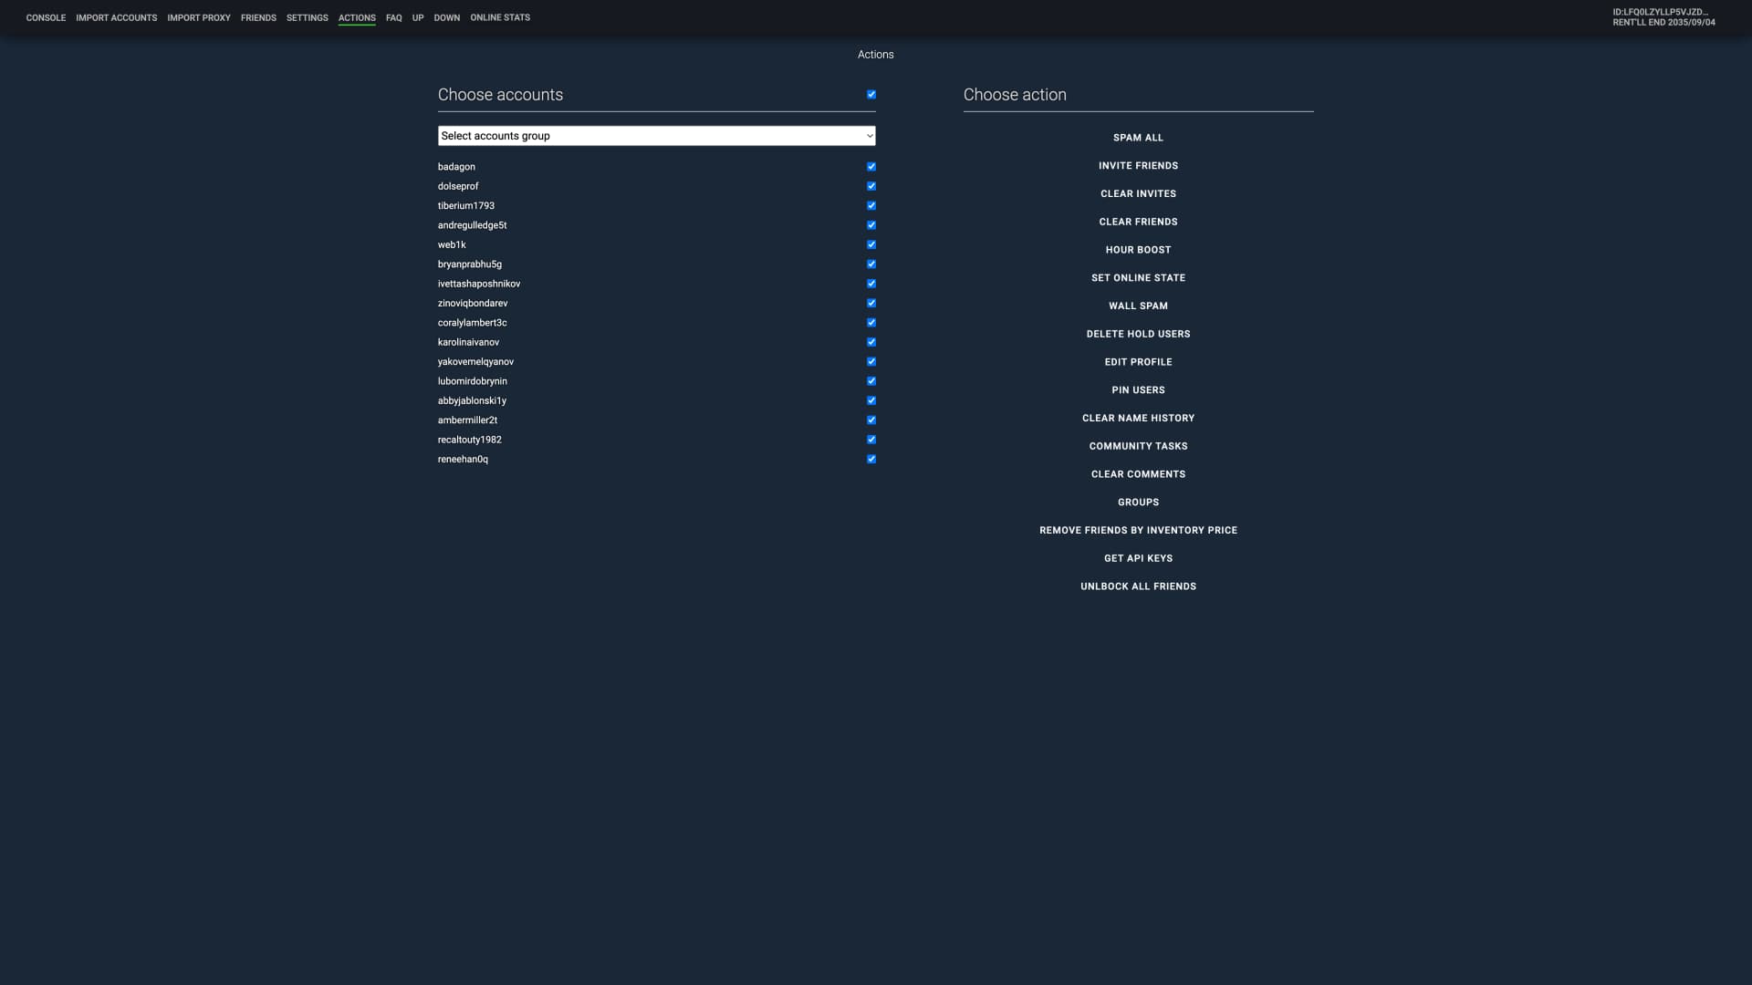
Task: Select the Actions nav item
Action: 357,17
